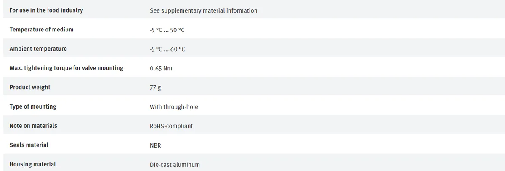Select the 'Type of mounting' label
505x171 pixels.
tap(33, 106)
